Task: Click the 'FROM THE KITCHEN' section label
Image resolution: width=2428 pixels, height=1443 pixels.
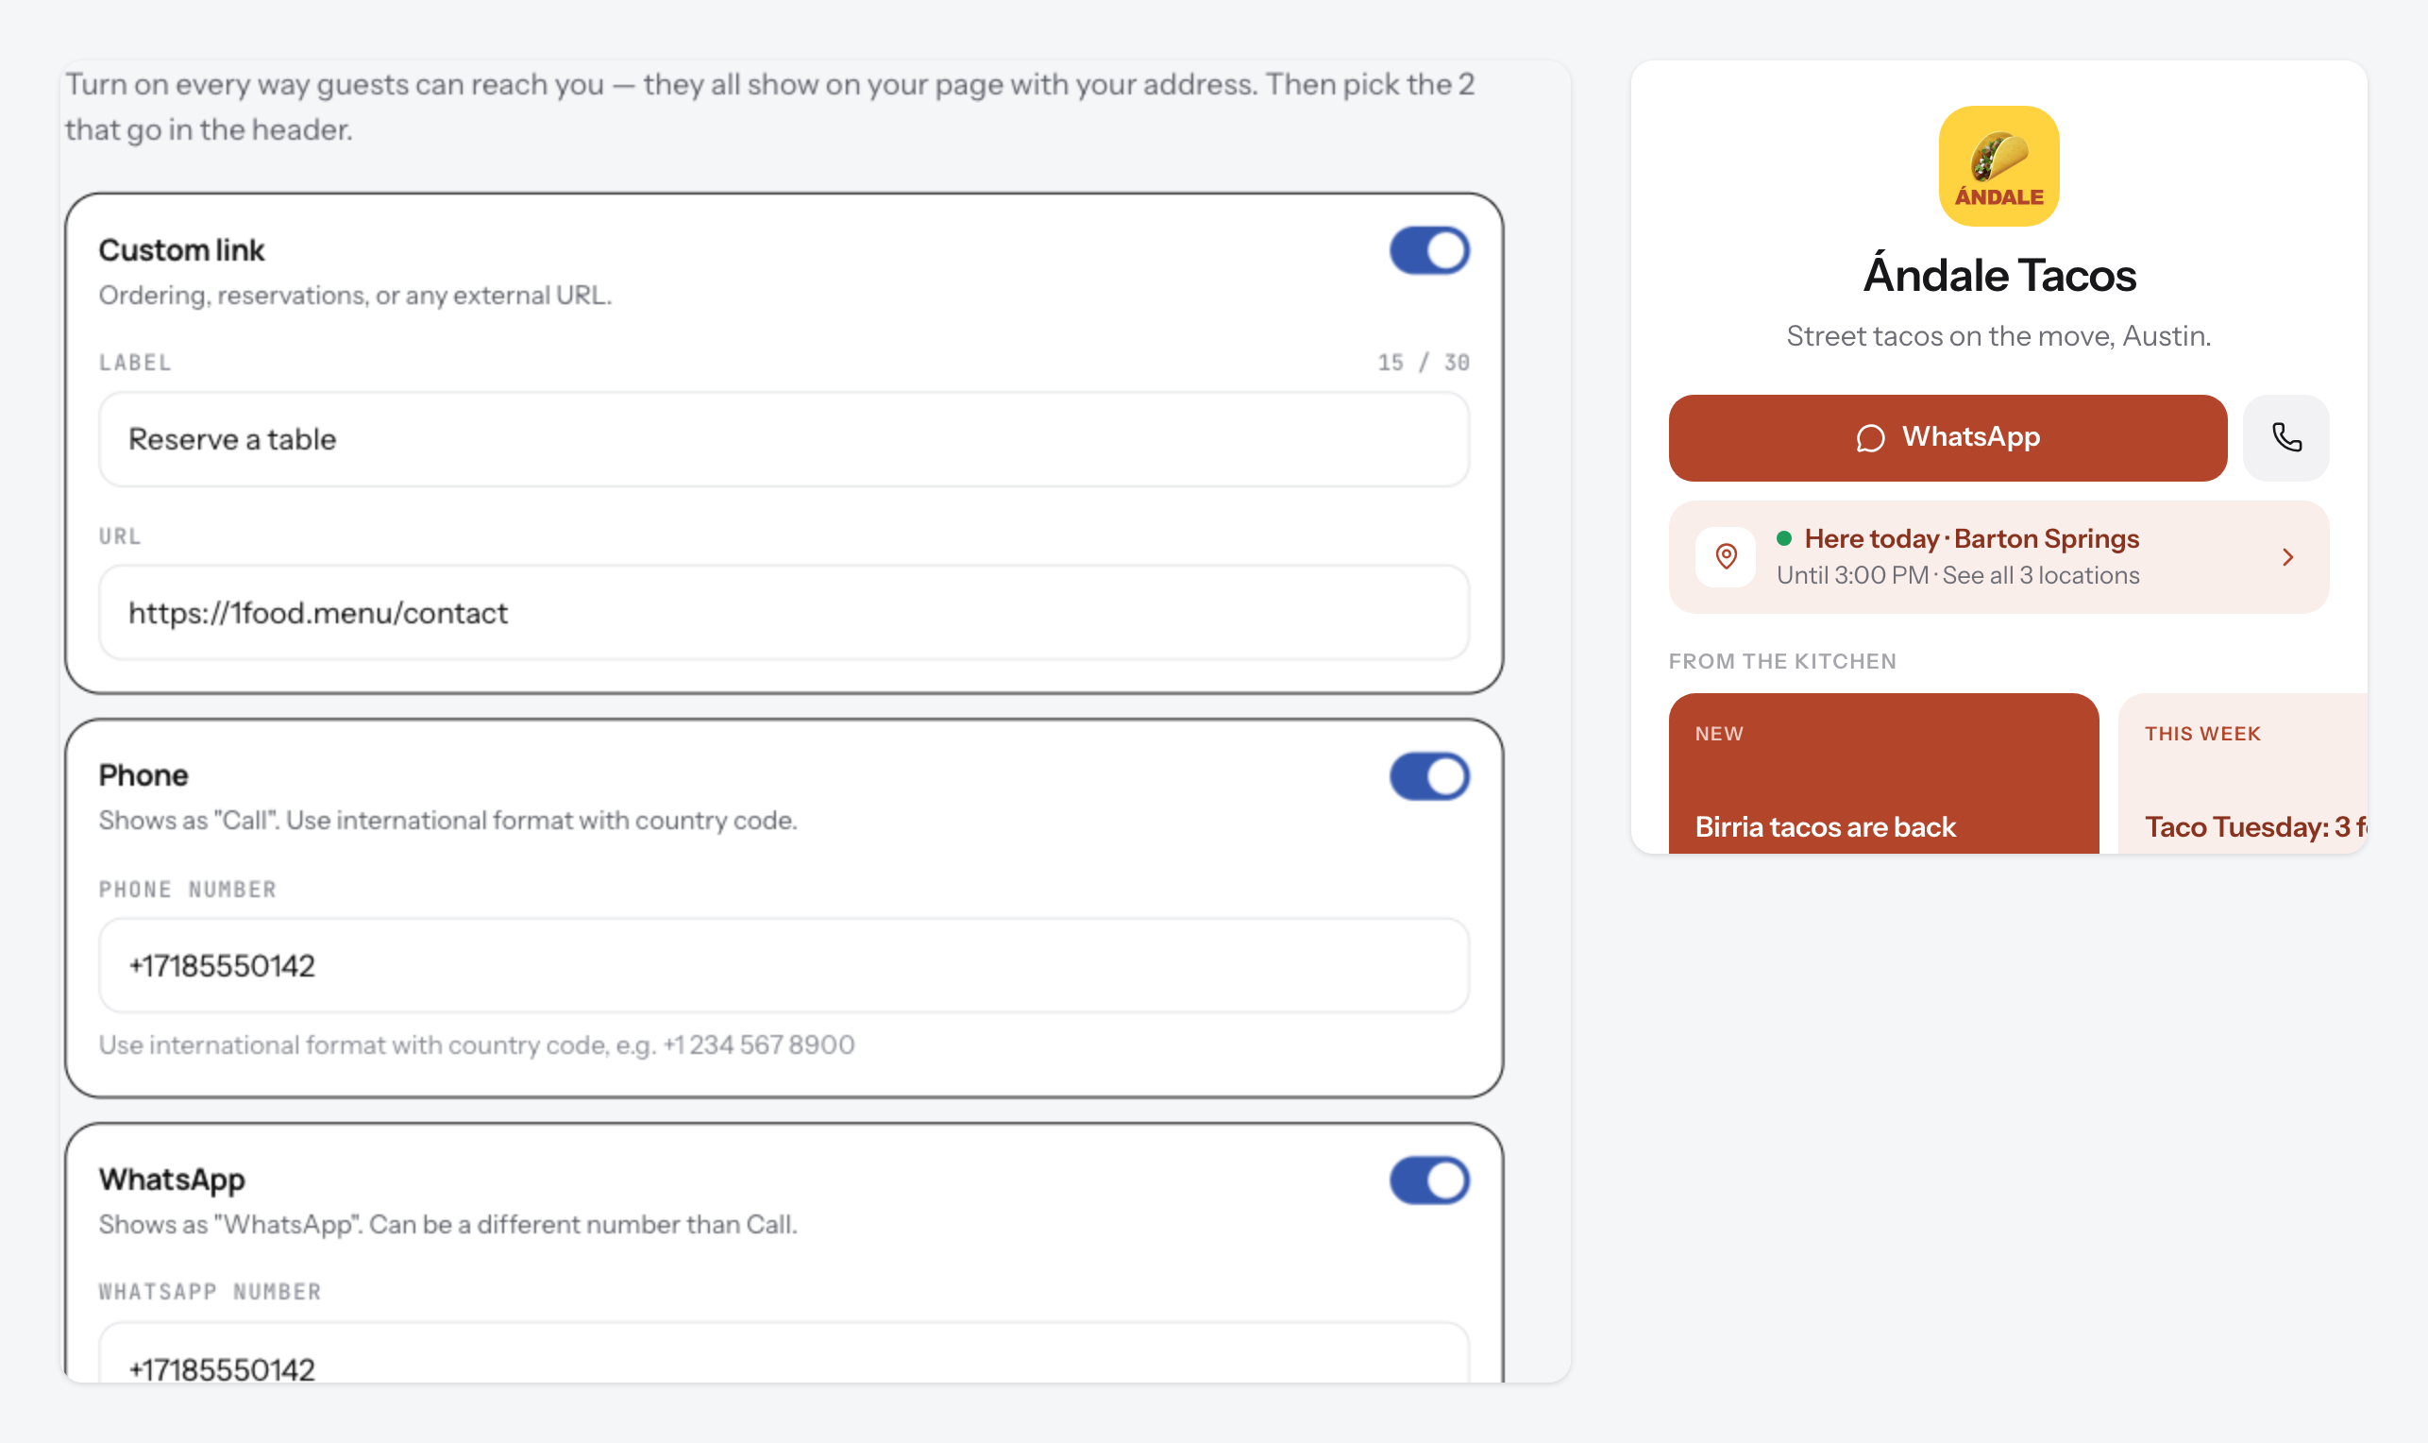Action: point(1782,661)
